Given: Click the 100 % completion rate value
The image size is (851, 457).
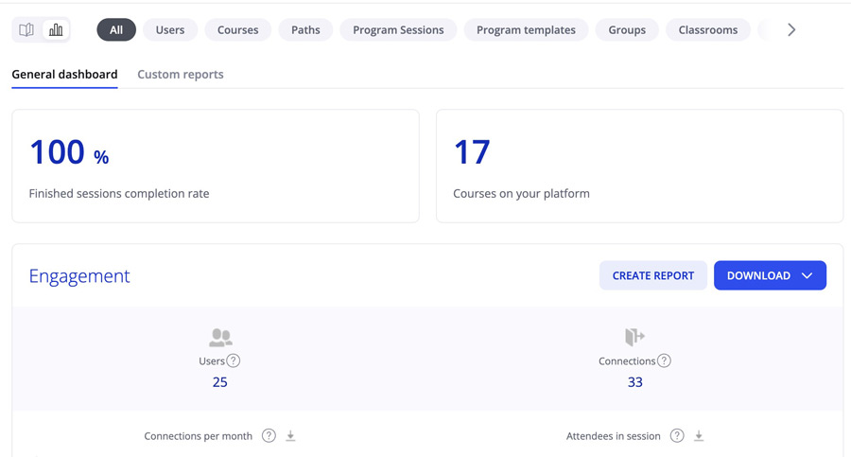Looking at the screenshot, I should (x=69, y=152).
